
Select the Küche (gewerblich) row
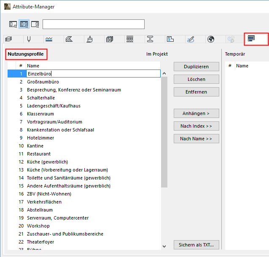84,162
